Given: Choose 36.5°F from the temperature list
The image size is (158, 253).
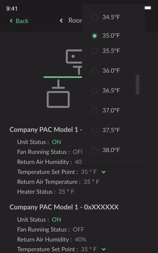Looking at the screenshot, I should point(105,91).
